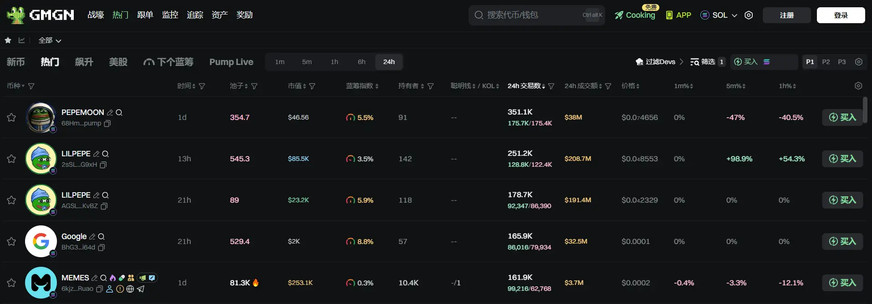
Task: Open the chart icon beside favorites star
Action: [21, 40]
